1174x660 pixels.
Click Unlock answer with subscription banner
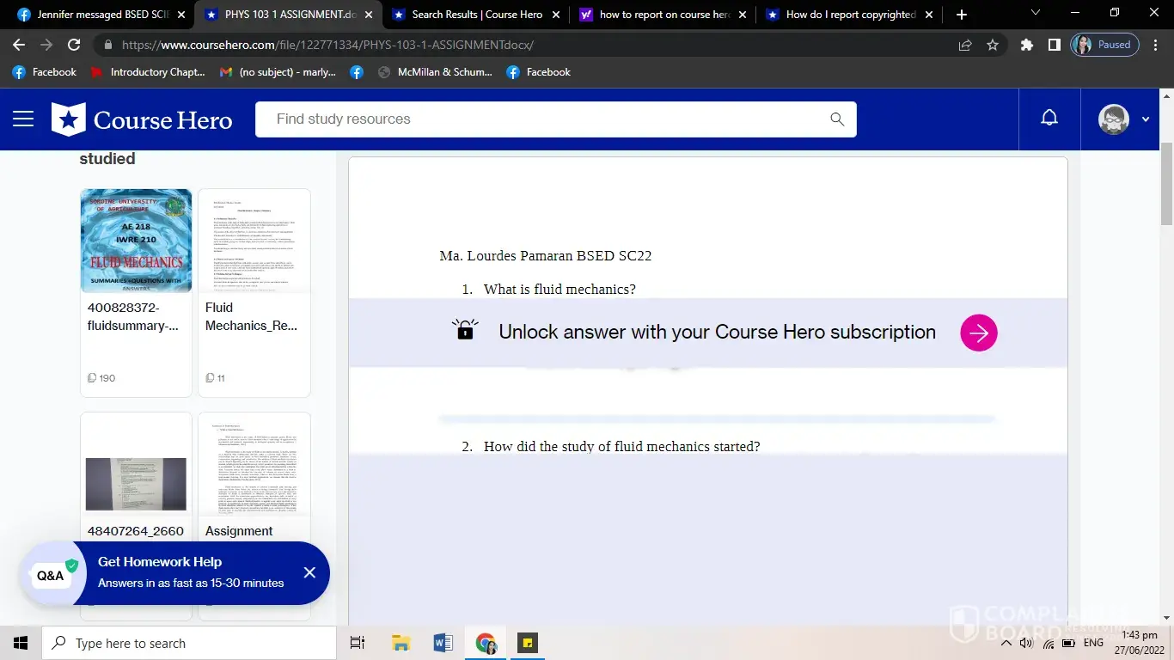(x=716, y=333)
